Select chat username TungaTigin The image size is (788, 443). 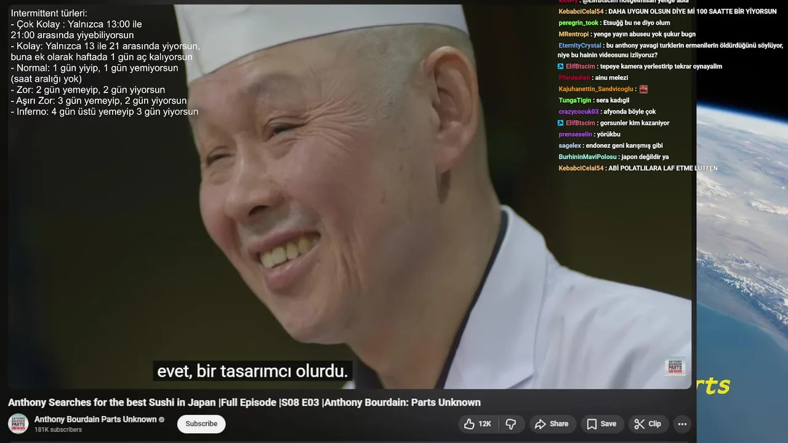[x=575, y=100]
